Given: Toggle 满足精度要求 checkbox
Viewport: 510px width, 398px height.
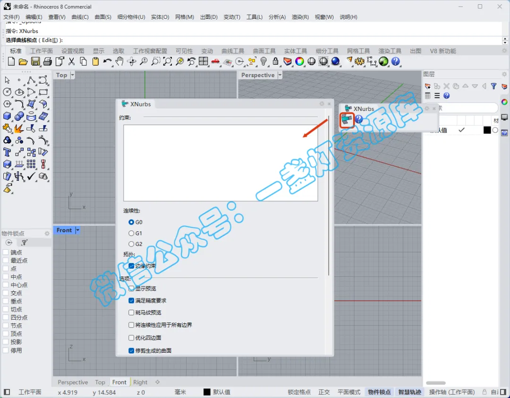Looking at the screenshot, I should point(131,300).
